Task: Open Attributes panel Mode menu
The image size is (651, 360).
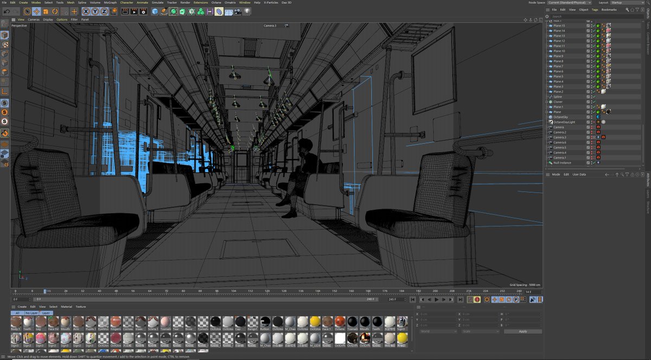Action: point(556,175)
